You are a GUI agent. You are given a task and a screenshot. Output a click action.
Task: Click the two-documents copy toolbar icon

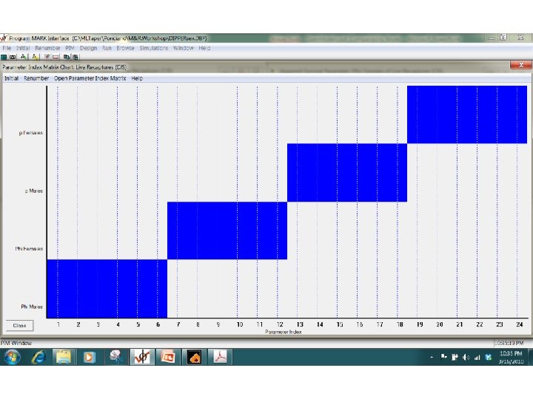pyautogui.click(x=67, y=57)
